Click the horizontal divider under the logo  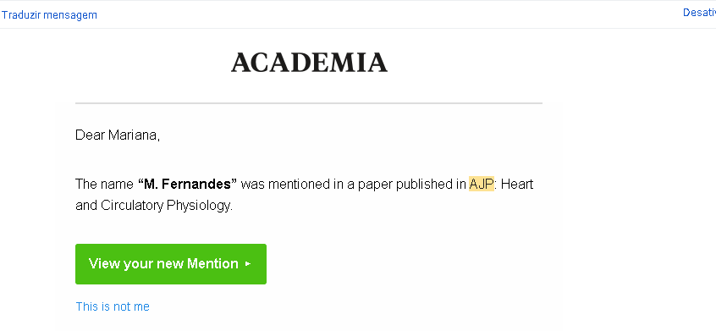click(309, 103)
